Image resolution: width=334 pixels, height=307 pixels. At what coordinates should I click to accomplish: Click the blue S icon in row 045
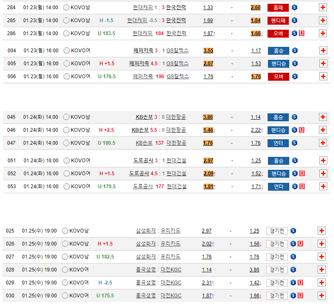295,117
